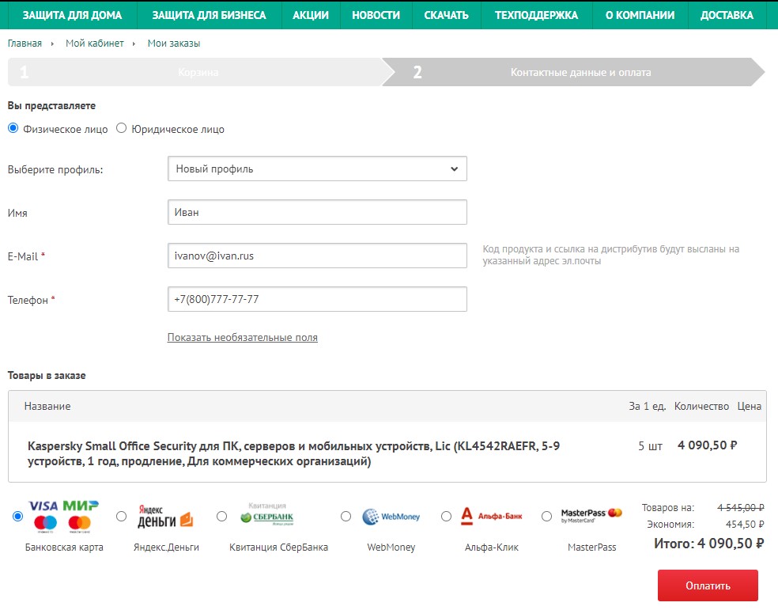The height and width of the screenshot is (610, 778).
Task: Click the MasterPass logo
Action: coord(591,515)
